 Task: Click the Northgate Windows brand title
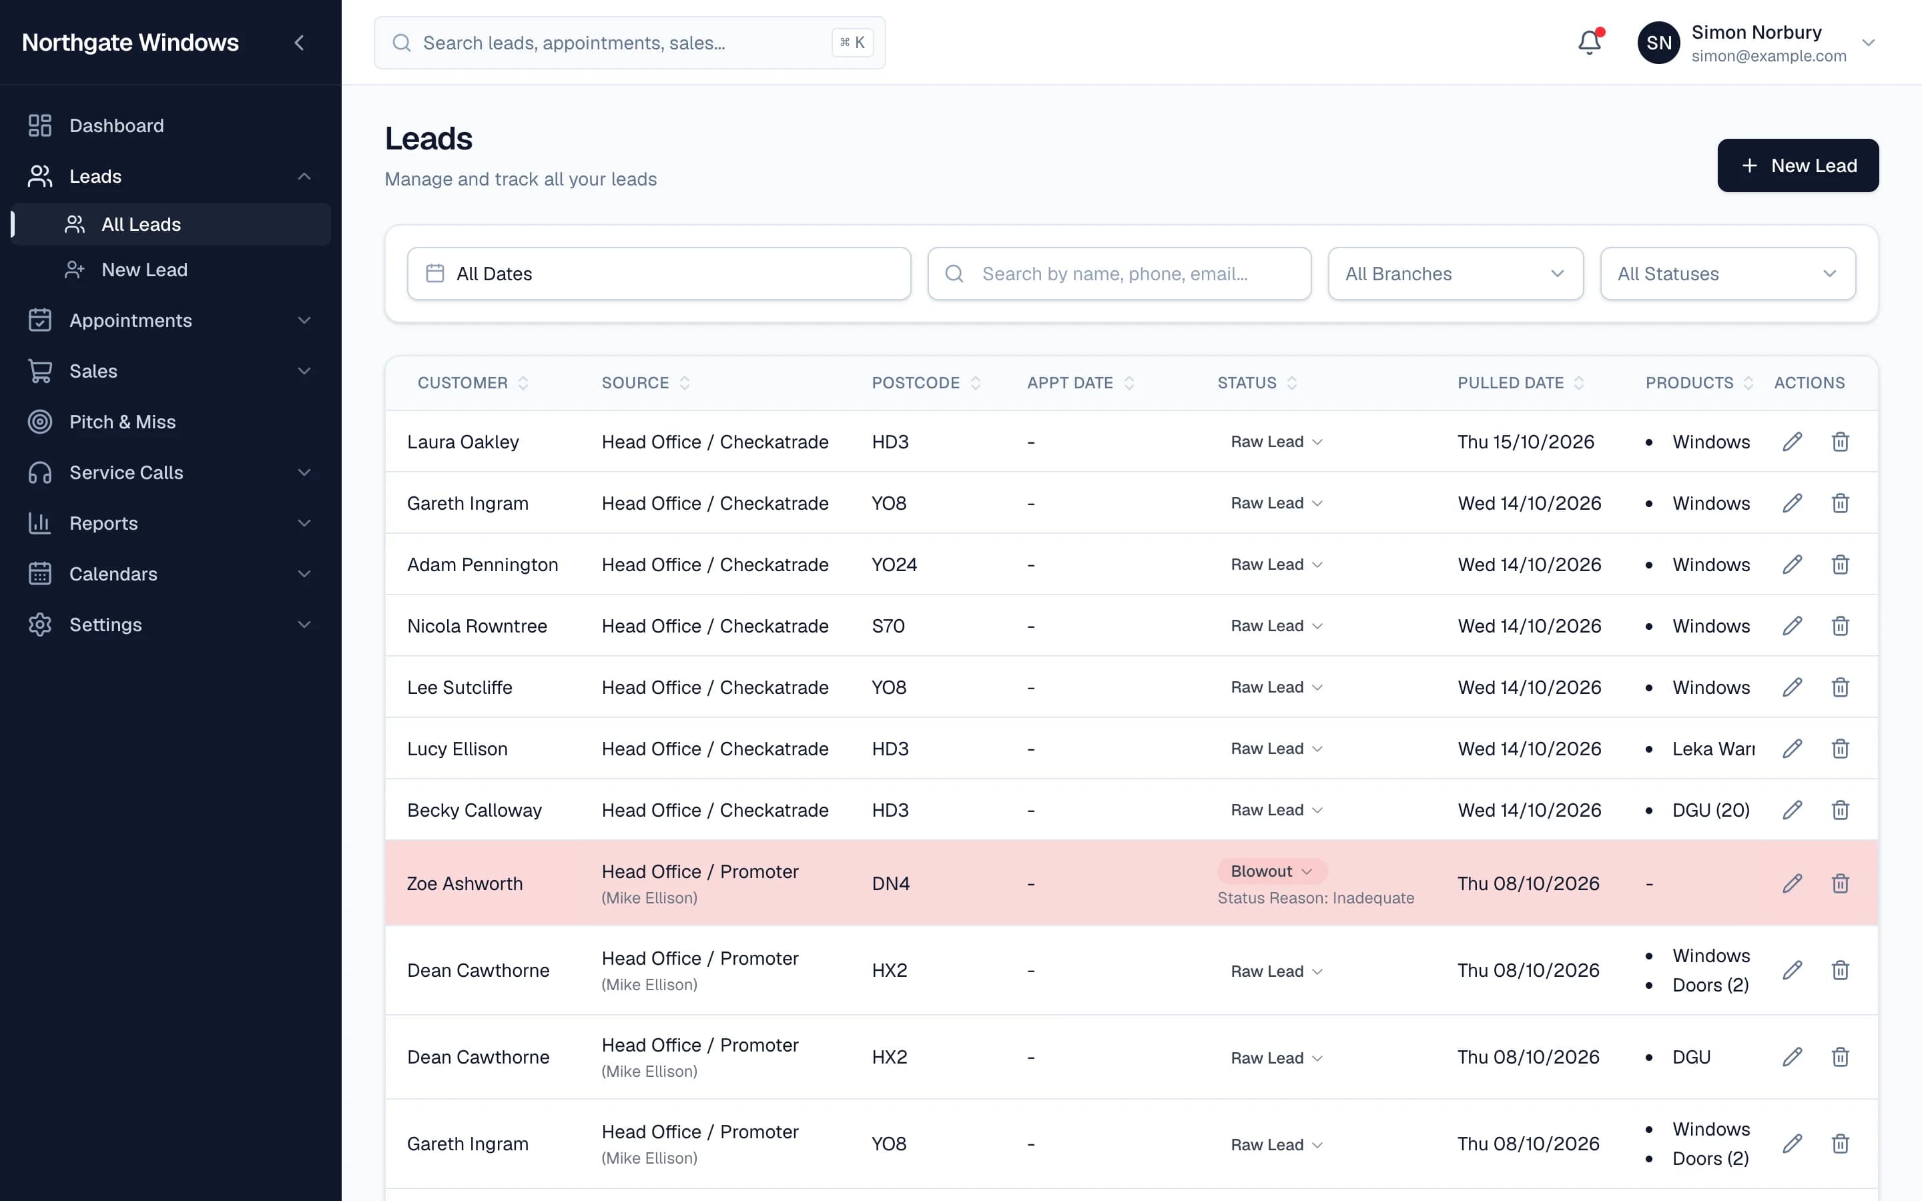[130, 43]
